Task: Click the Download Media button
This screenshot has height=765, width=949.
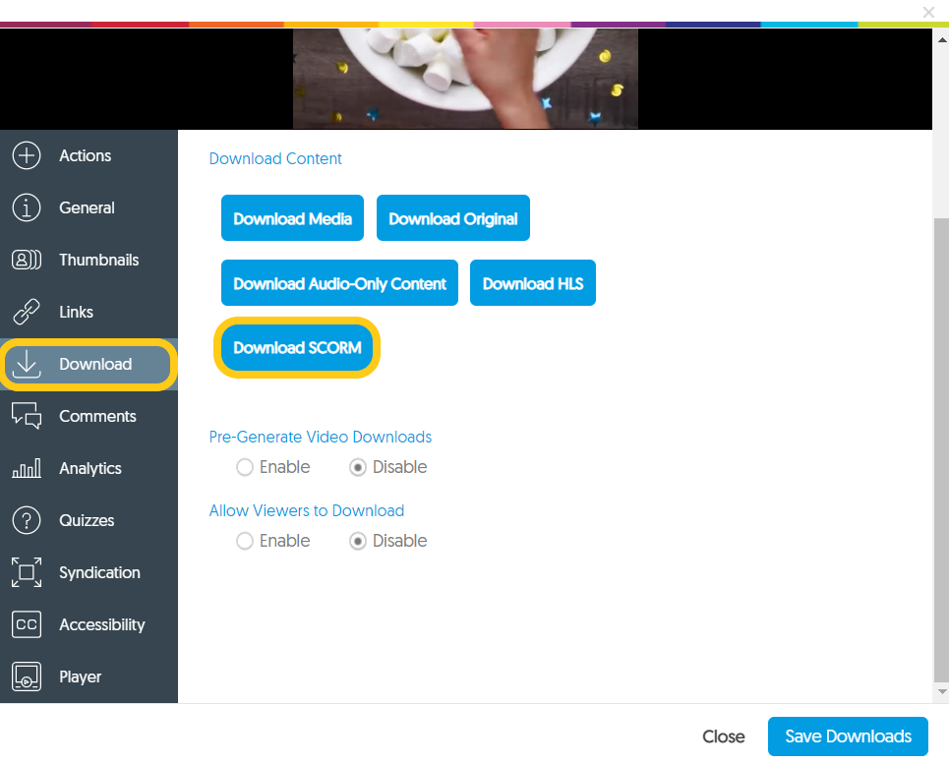Action: coord(292,218)
